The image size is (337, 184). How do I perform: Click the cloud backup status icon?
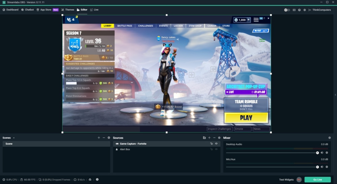click(x=90, y=180)
